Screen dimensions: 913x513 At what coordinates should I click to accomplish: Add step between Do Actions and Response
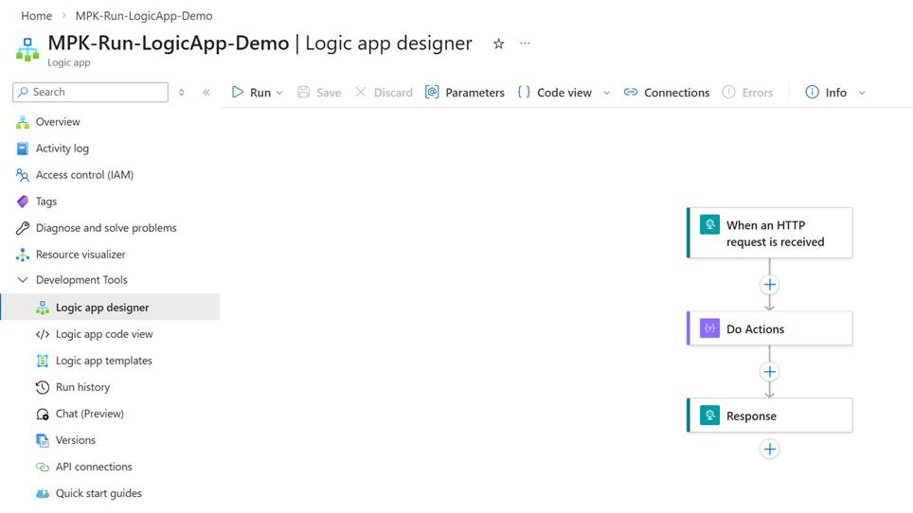coord(769,372)
